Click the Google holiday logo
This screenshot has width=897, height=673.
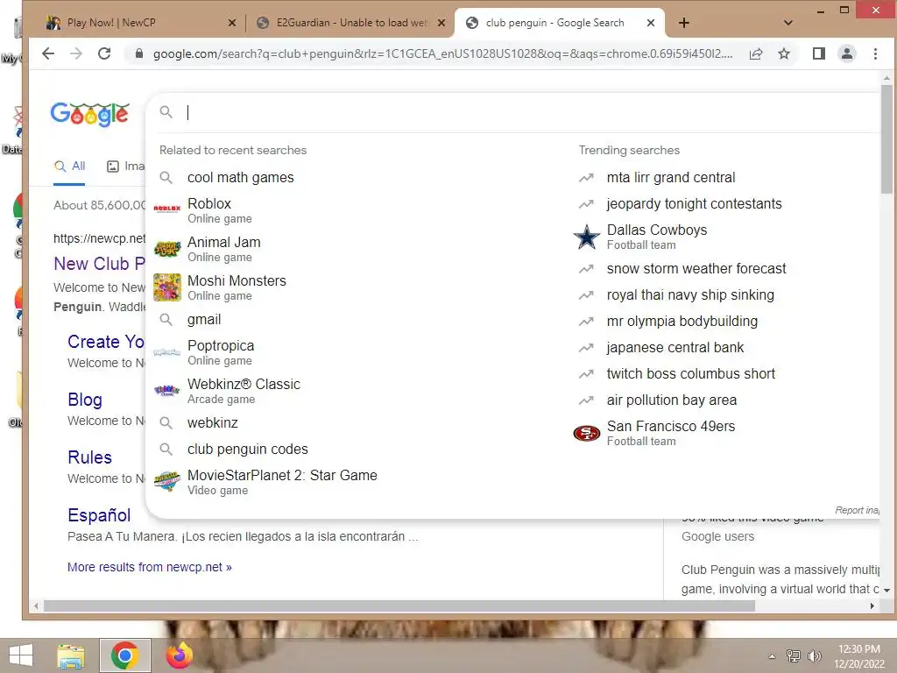[x=90, y=115]
